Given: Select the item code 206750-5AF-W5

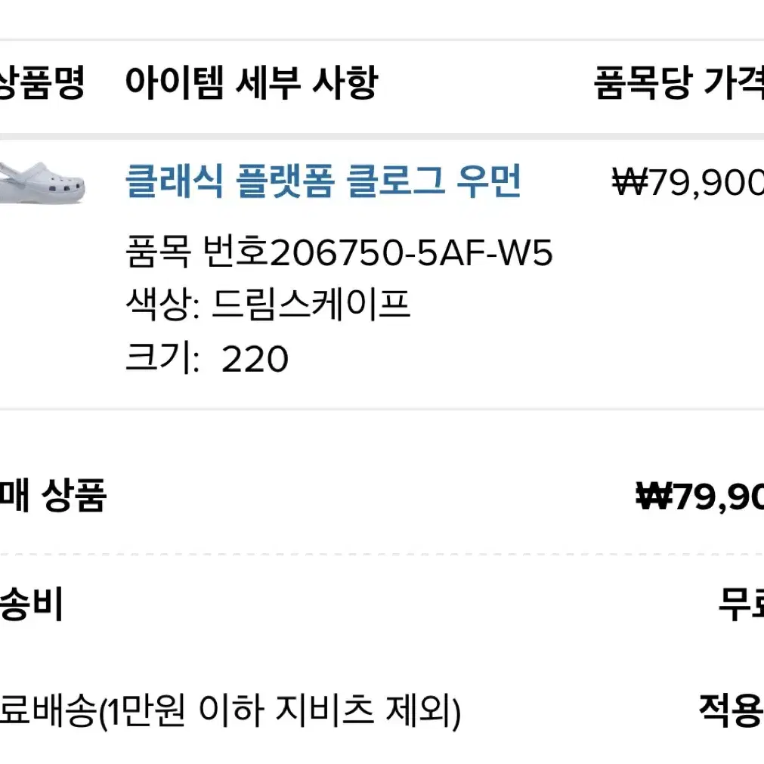Looking at the screenshot, I should click(411, 253).
